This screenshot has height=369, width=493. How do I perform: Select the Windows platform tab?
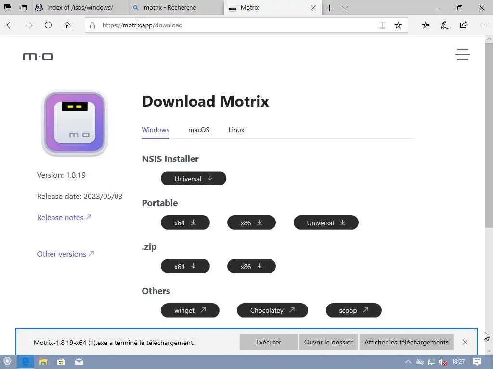tap(156, 130)
